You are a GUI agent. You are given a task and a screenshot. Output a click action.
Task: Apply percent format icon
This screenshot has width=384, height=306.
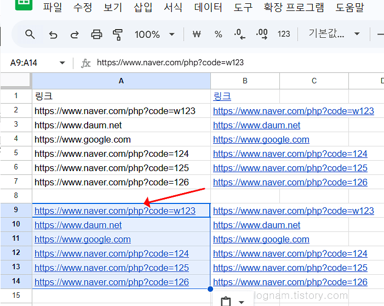(218, 34)
